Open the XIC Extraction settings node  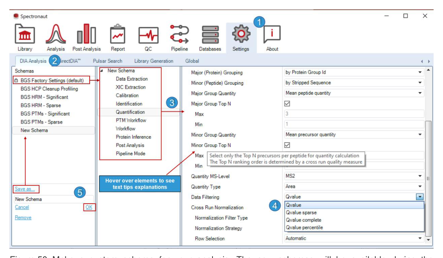pyautogui.click(x=131, y=87)
